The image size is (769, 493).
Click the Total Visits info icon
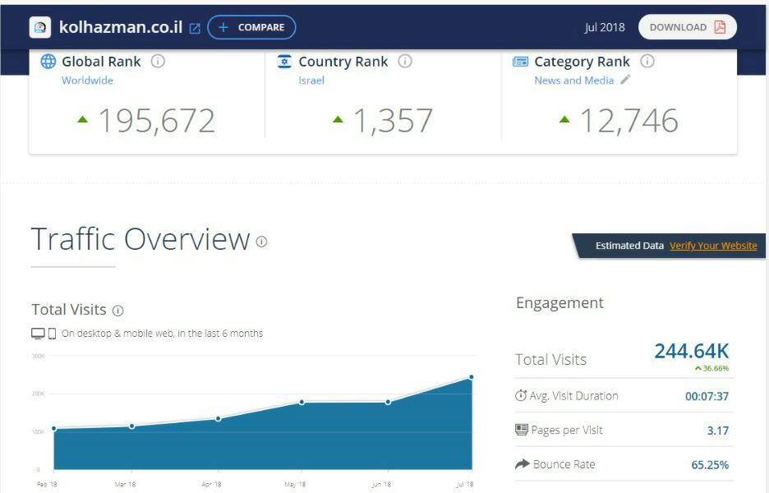coord(117,311)
